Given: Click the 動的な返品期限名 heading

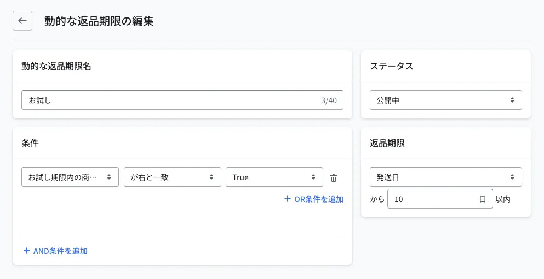Looking at the screenshot, I should coord(56,66).
